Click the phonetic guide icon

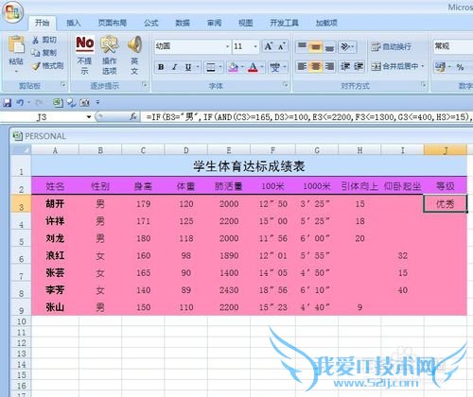(275, 67)
